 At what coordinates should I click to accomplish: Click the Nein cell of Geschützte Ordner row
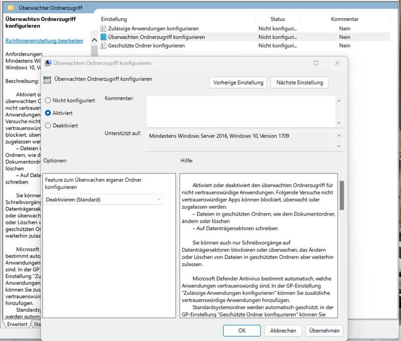click(x=344, y=45)
